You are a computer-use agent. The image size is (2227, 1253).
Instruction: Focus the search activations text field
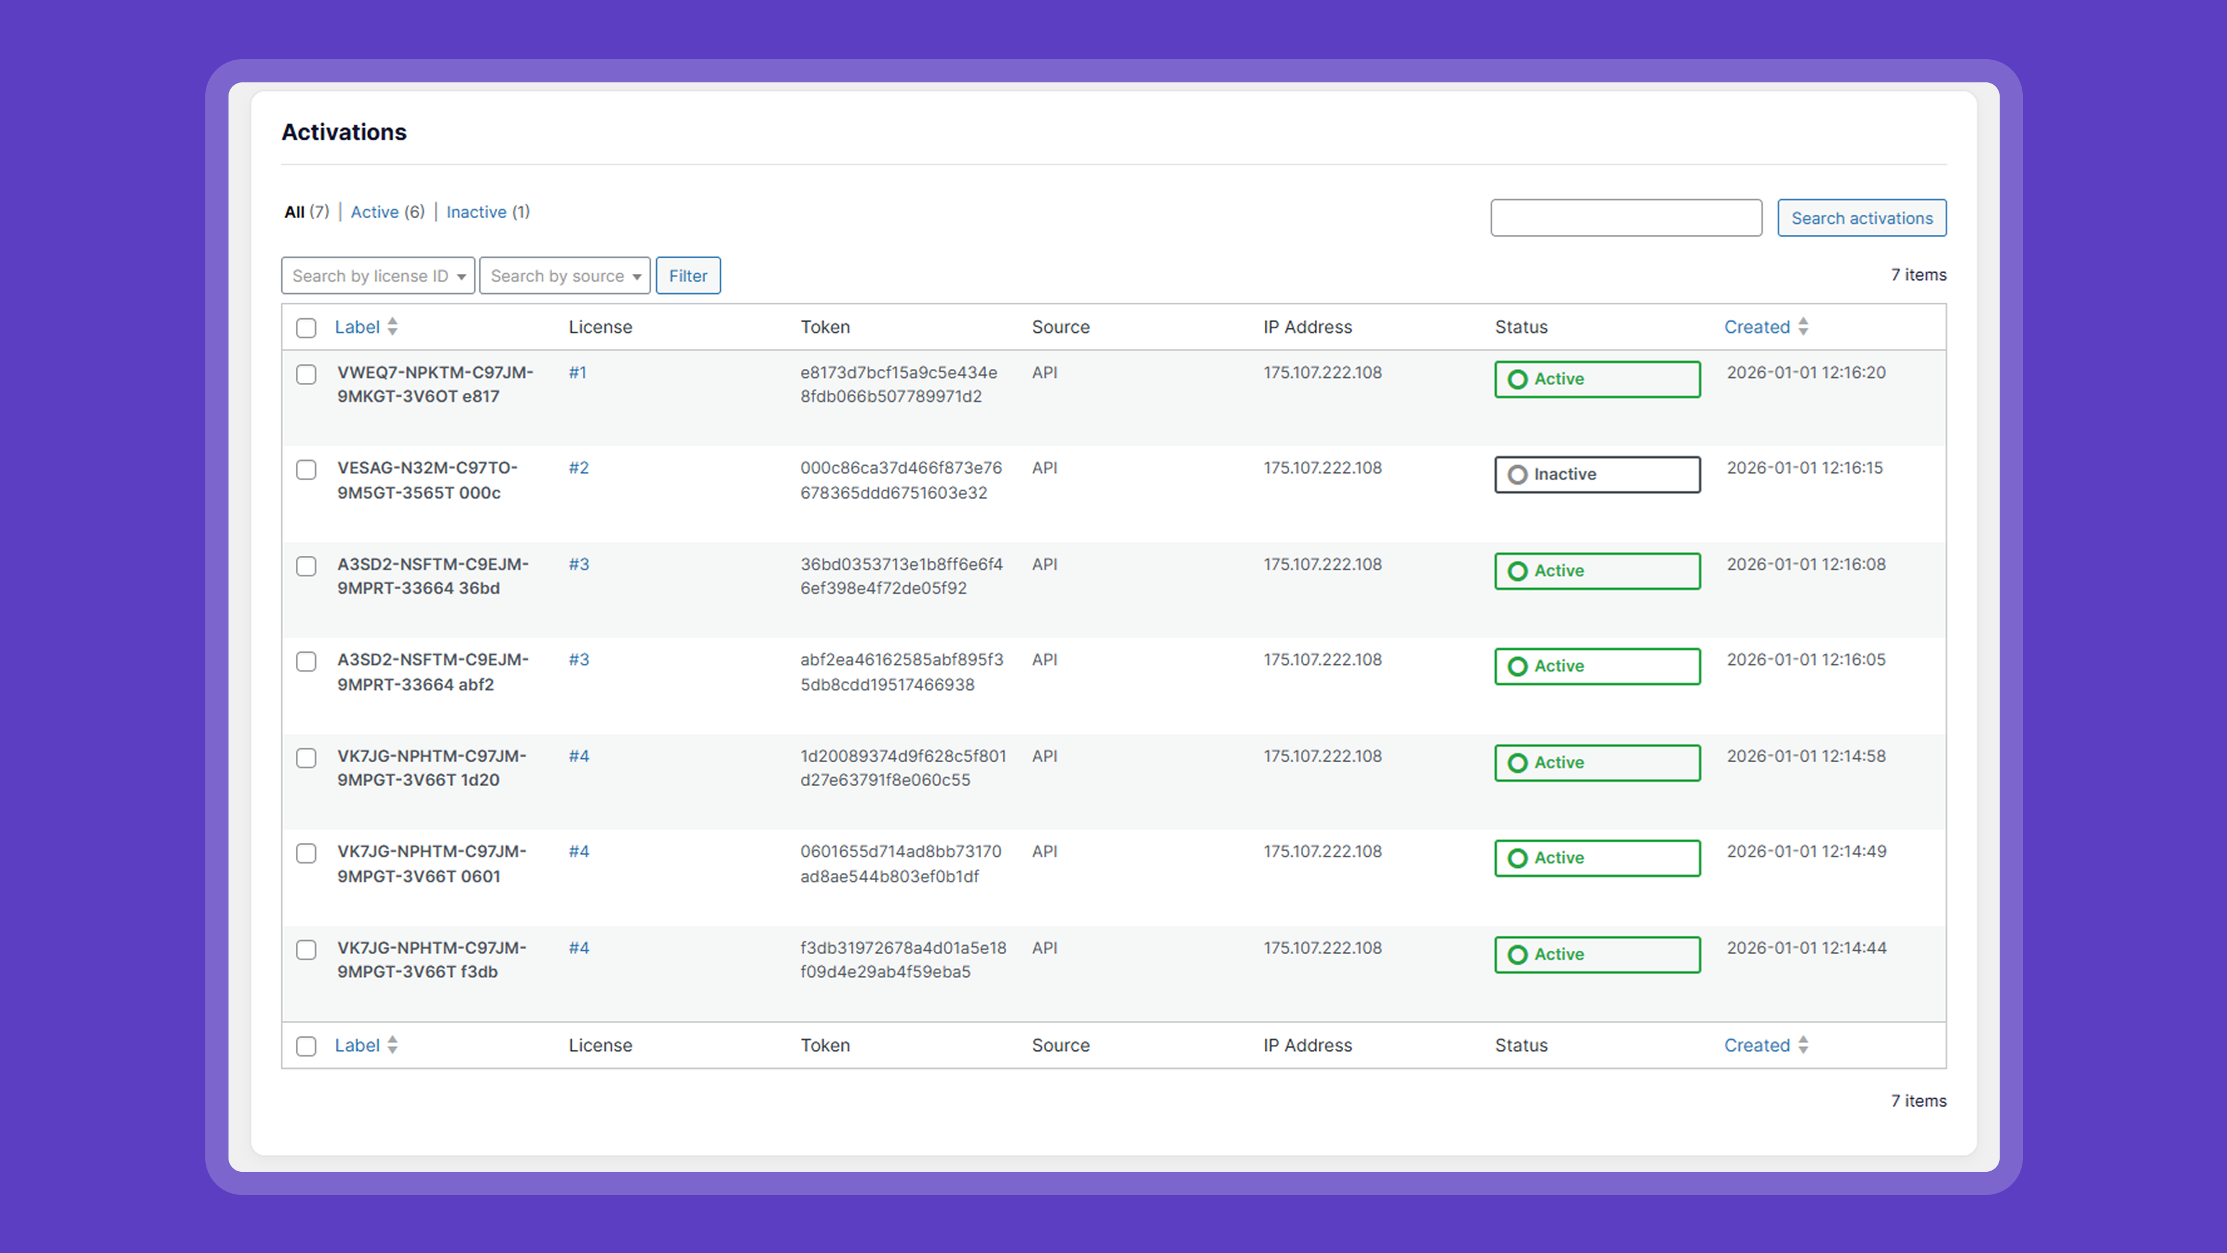point(1625,218)
